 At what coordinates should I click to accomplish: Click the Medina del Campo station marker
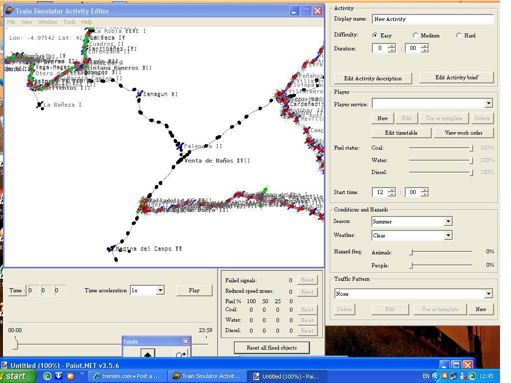[x=112, y=248]
